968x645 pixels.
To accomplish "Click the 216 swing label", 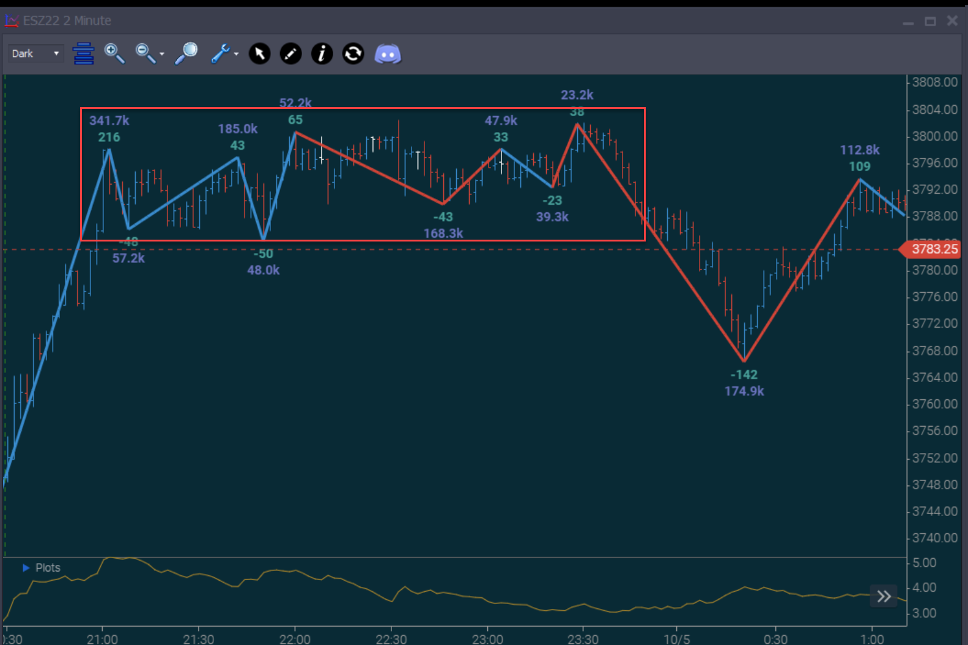I will coord(109,138).
